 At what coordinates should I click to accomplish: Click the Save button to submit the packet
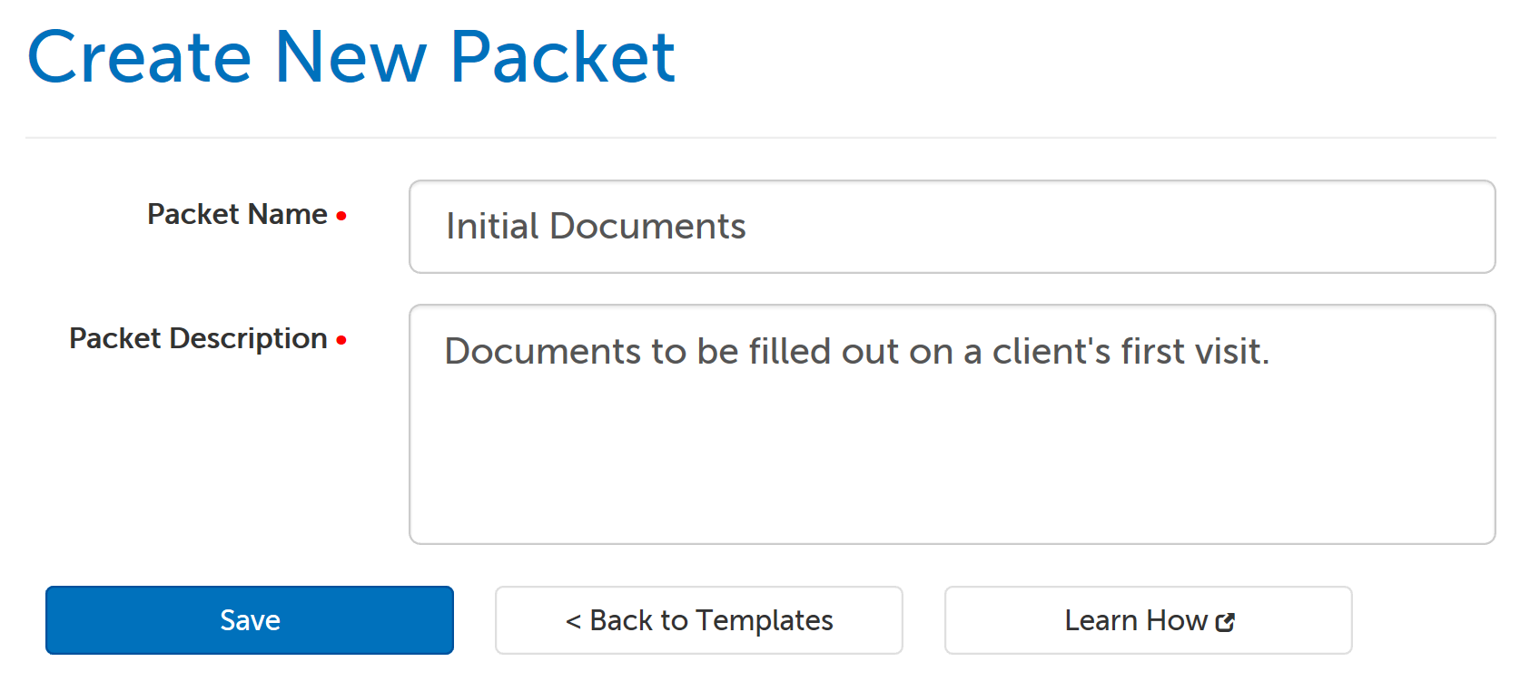[x=250, y=620]
